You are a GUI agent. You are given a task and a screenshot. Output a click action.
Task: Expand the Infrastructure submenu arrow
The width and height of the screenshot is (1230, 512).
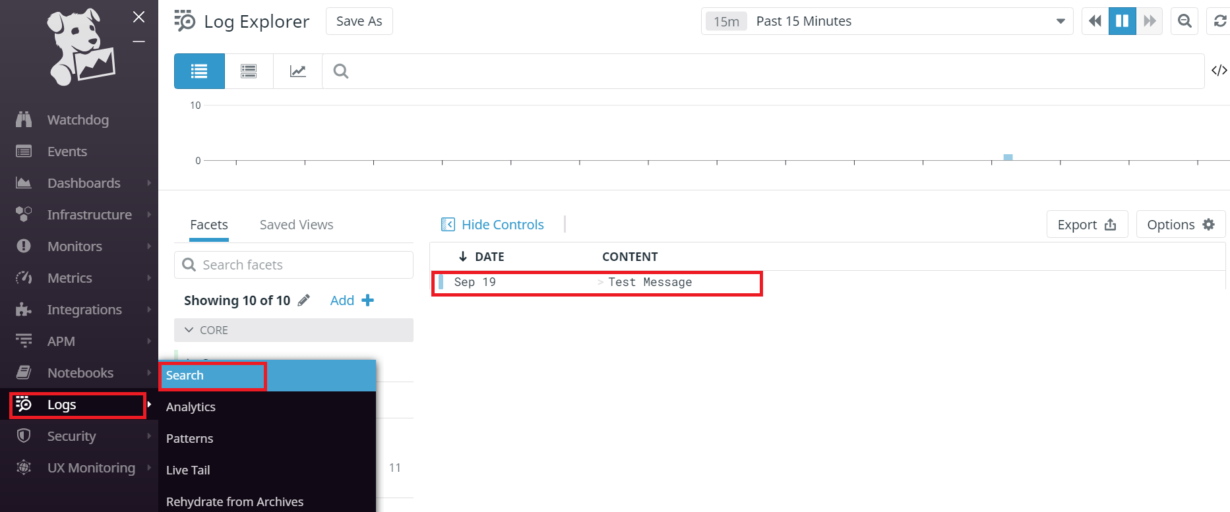point(149,215)
